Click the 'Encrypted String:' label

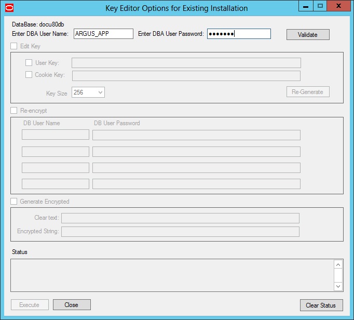pos(38,231)
